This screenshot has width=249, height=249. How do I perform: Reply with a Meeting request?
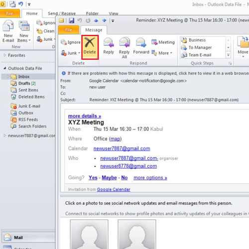tap(163, 42)
